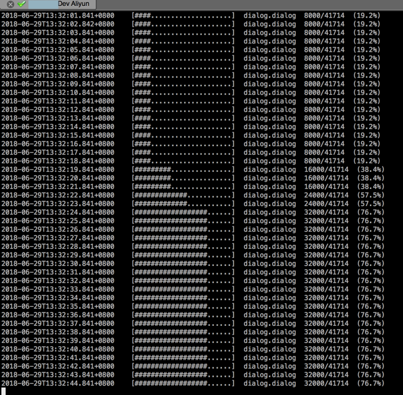
Task: Click '16000/41714' in the 13:32:19 row
Action: coord(326,169)
